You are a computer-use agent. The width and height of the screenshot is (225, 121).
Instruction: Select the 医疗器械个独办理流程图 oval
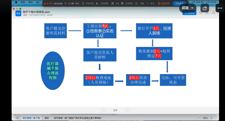pyautogui.click(x=53, y=71)
